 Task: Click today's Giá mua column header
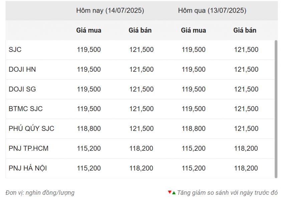(89, 30)
